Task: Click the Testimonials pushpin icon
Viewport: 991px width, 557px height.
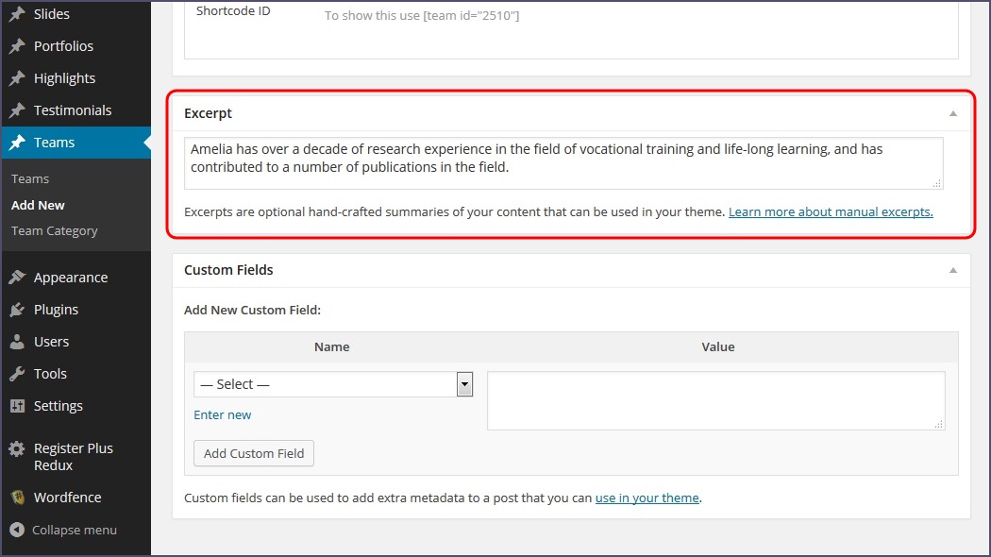Action: pos(17,110)
